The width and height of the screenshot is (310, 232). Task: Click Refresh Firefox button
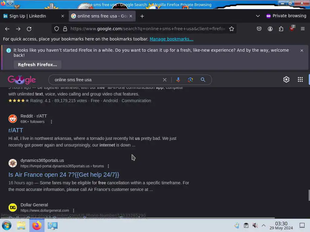pos(37,65)
